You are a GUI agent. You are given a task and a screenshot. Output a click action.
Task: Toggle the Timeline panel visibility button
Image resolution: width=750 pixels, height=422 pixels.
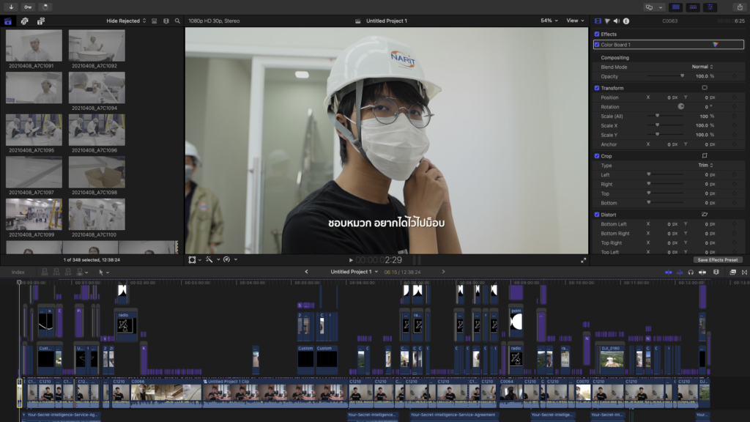tap(693, 7)
